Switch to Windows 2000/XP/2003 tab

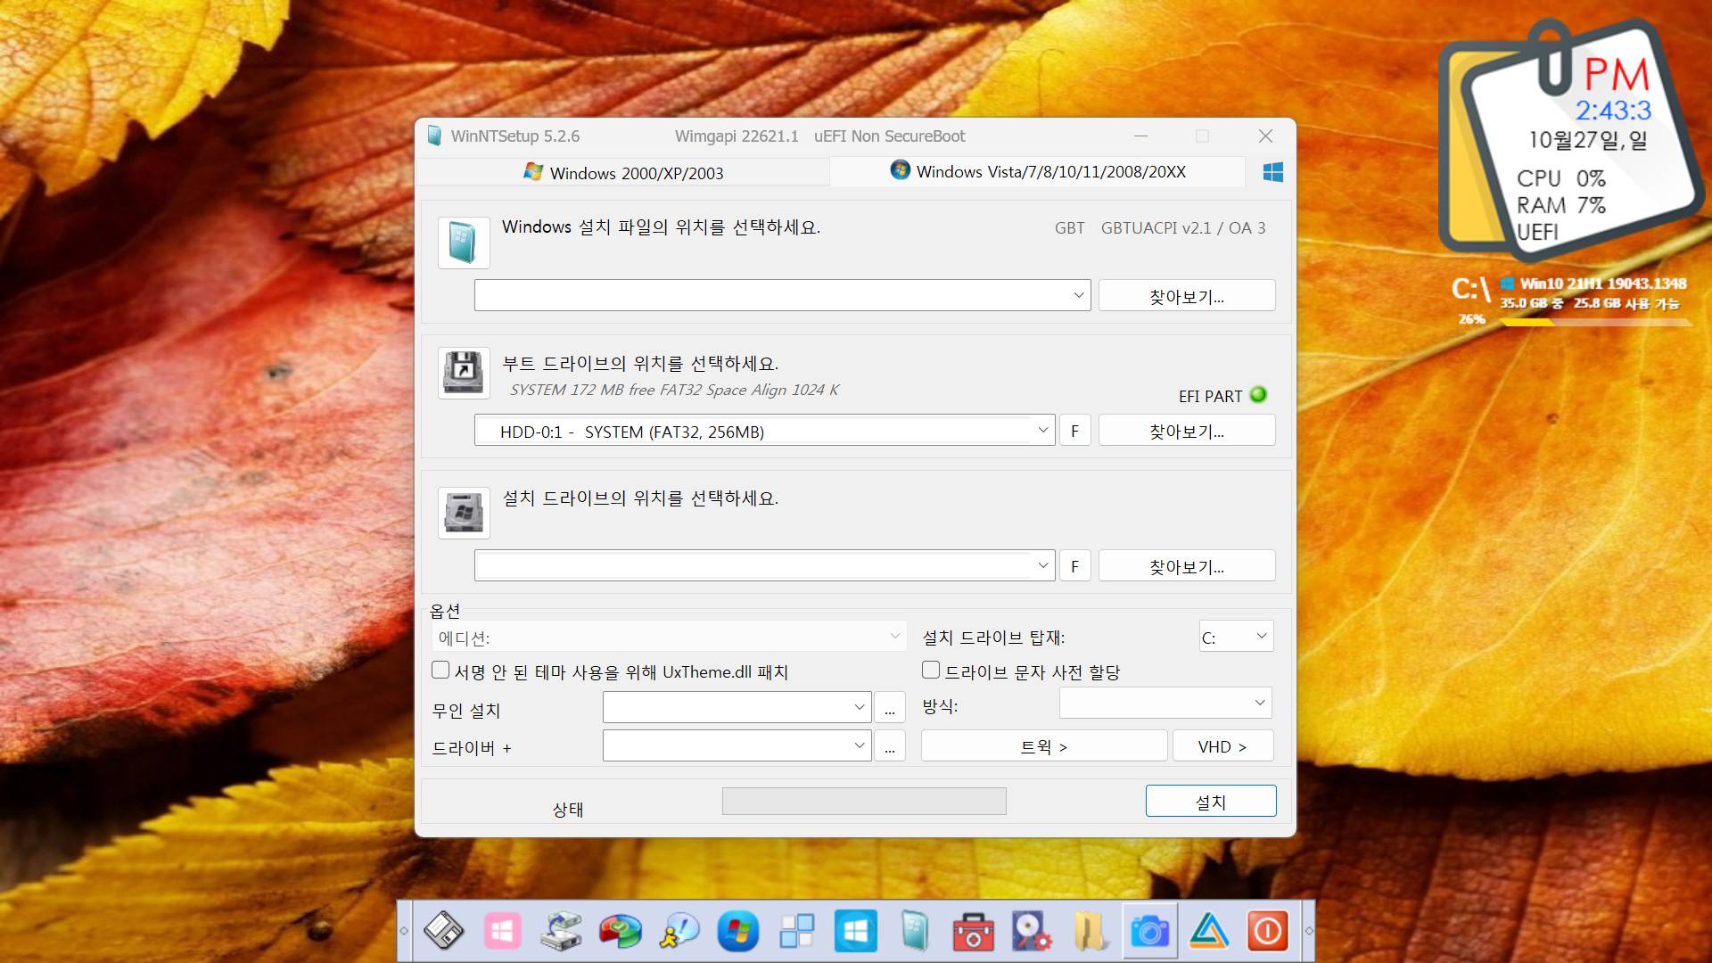click(x=623, y=173)
